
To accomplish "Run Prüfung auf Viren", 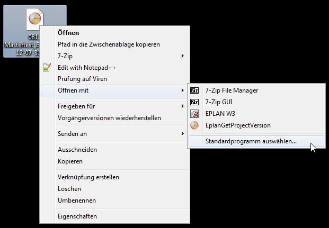I will [x=82, y=79].
